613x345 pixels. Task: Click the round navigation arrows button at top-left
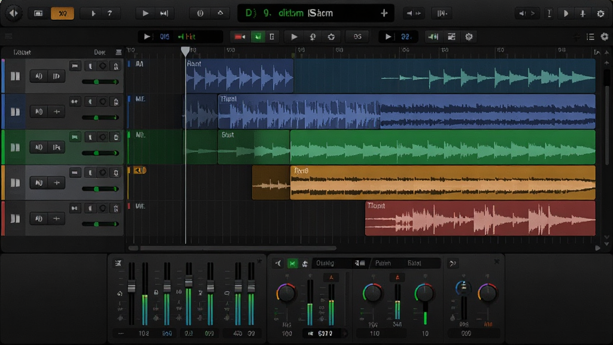tap(14, 13)
